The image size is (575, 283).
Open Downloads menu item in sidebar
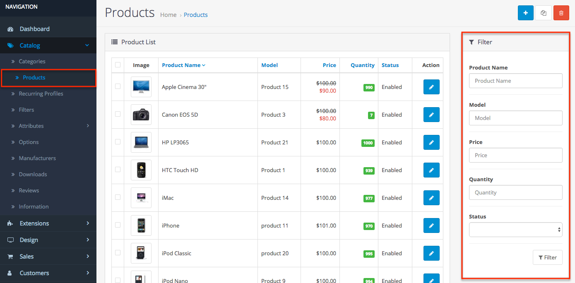click(x=33, y=174)
